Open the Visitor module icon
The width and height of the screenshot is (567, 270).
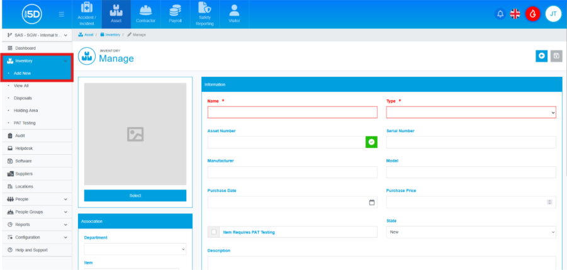[x=234, y=13]
